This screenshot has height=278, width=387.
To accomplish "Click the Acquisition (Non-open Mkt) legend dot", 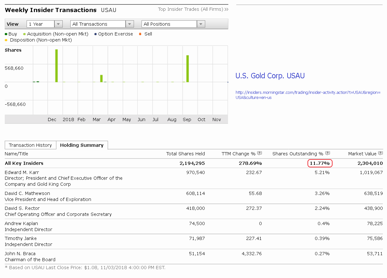I will pos(24,34).
